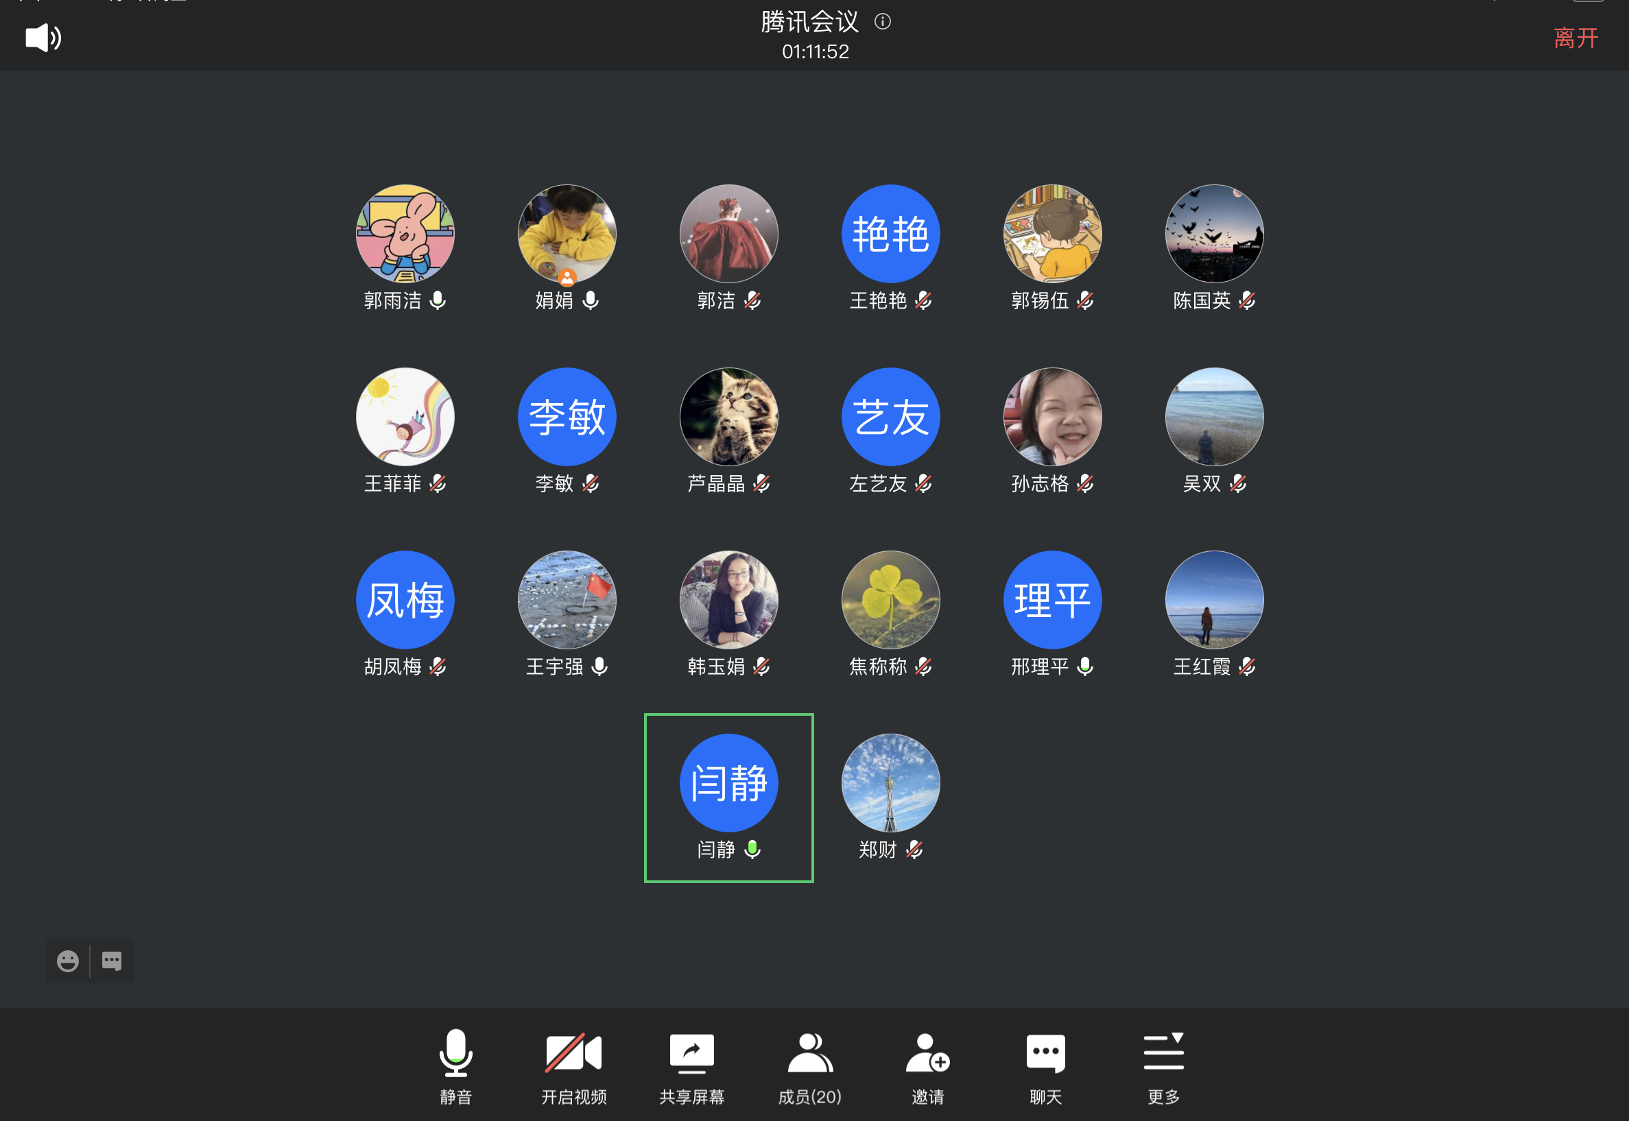This screenshot has height=1121, width=1629.
Task: Select the 芦晶晶 kitten avatar
Action: pos(728,416)
